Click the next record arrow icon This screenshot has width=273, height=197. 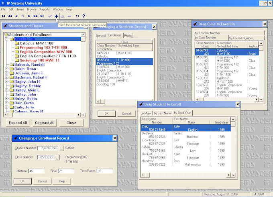[29, 16]
